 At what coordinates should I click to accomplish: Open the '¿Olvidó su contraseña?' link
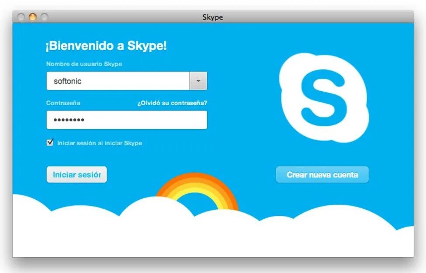point(172,103)
